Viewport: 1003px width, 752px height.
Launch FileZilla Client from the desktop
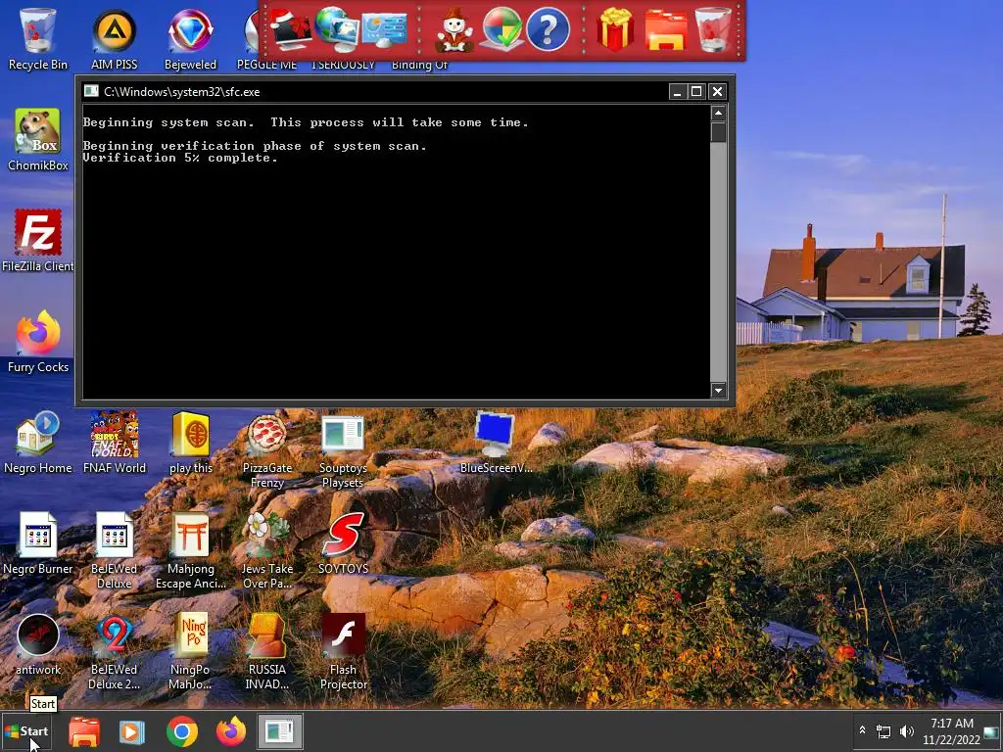(x=38, y=241)
